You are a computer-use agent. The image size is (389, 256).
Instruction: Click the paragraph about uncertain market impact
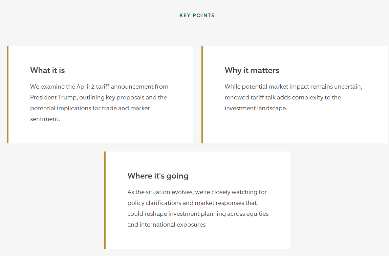294,97
